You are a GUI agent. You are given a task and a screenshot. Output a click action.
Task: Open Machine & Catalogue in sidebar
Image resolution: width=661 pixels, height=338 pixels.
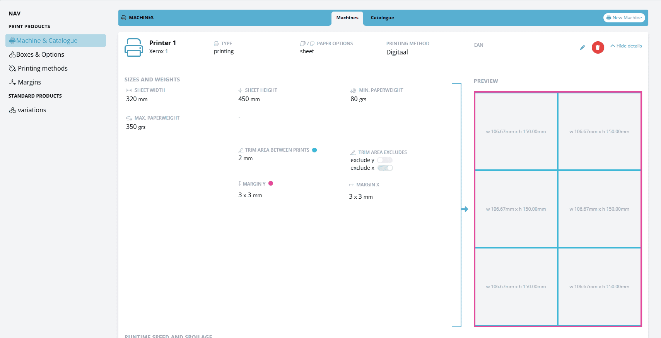tap(46, 41)
